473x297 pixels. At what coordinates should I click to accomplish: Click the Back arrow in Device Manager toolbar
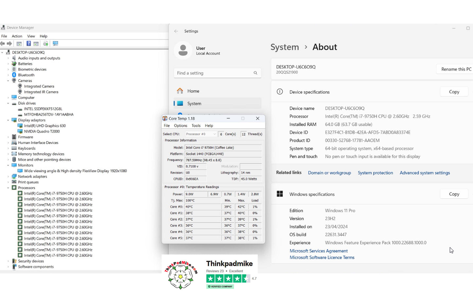(x=3, y=44)
